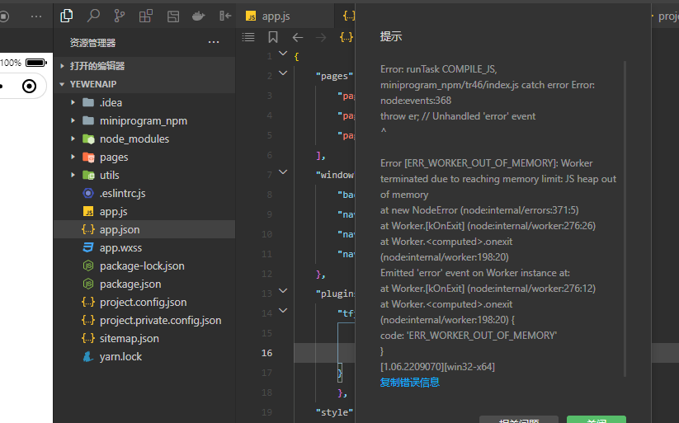Open the Explorer files icon in activity bar

coord(66,16)
